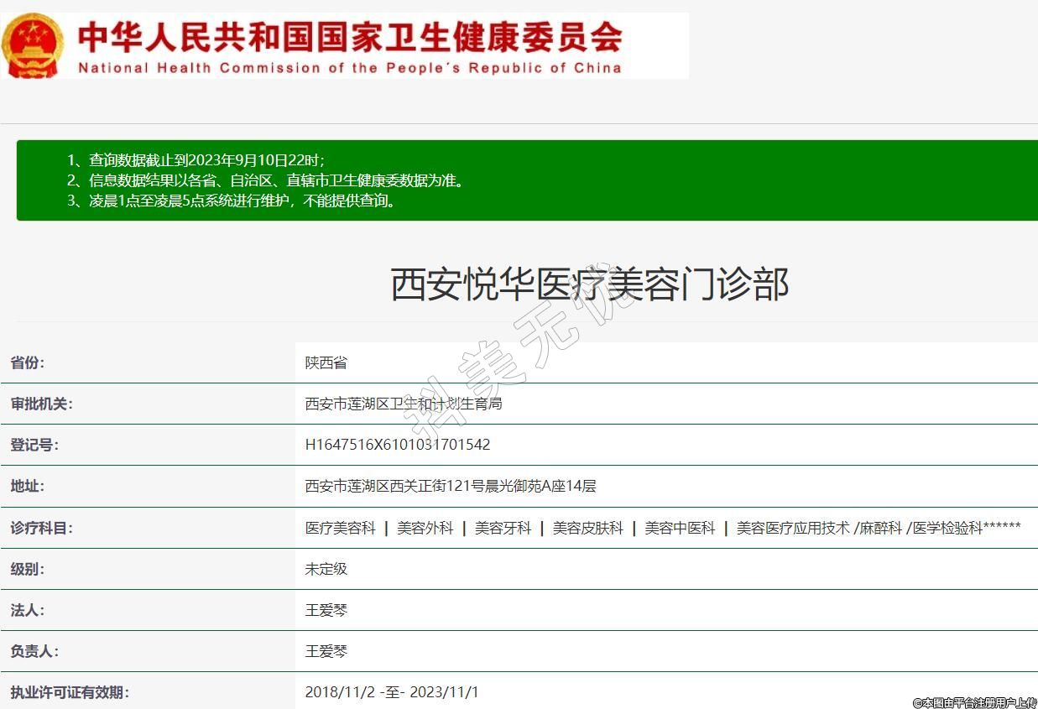
Task: Click the 美容外科 department entry
Action: (x=425, y=528)
